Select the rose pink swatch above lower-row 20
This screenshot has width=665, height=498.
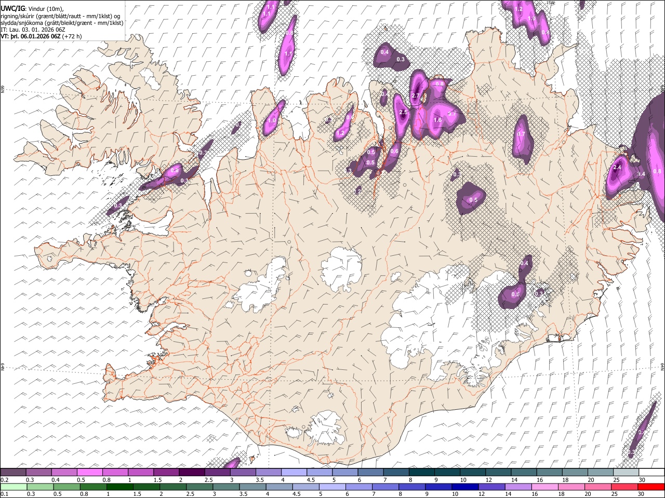point(598,487)
